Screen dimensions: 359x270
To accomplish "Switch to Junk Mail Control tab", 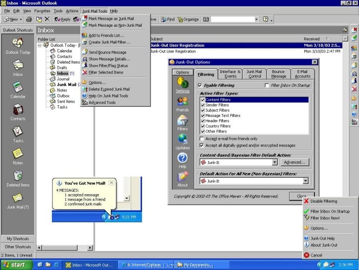I will pyautogui.click(x=254, y=74).
